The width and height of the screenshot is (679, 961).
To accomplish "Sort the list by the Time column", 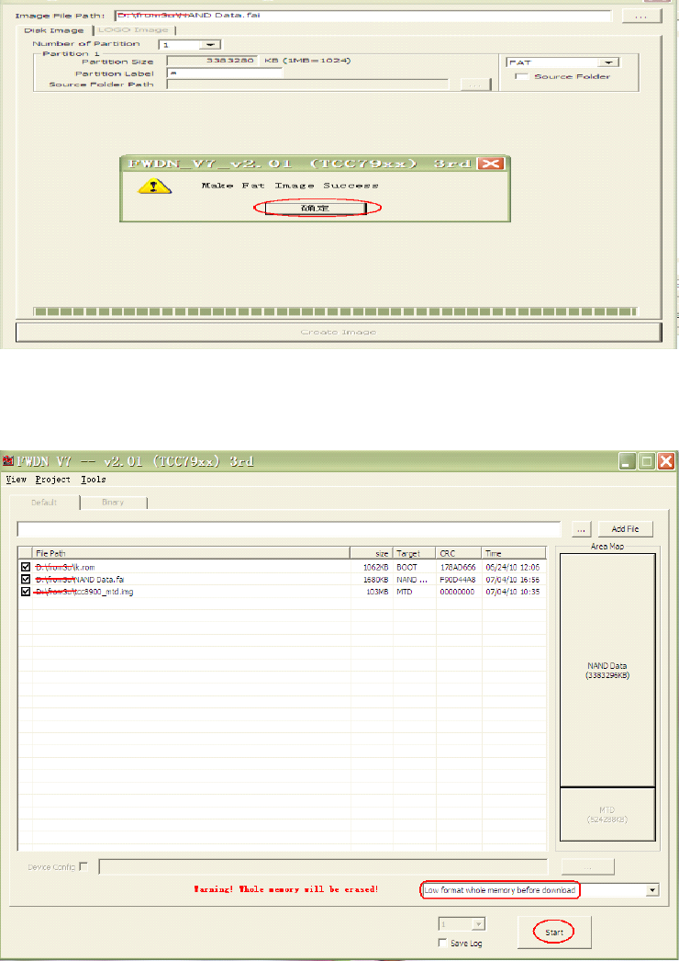I will pyautogui.click(x=514, y=553).
